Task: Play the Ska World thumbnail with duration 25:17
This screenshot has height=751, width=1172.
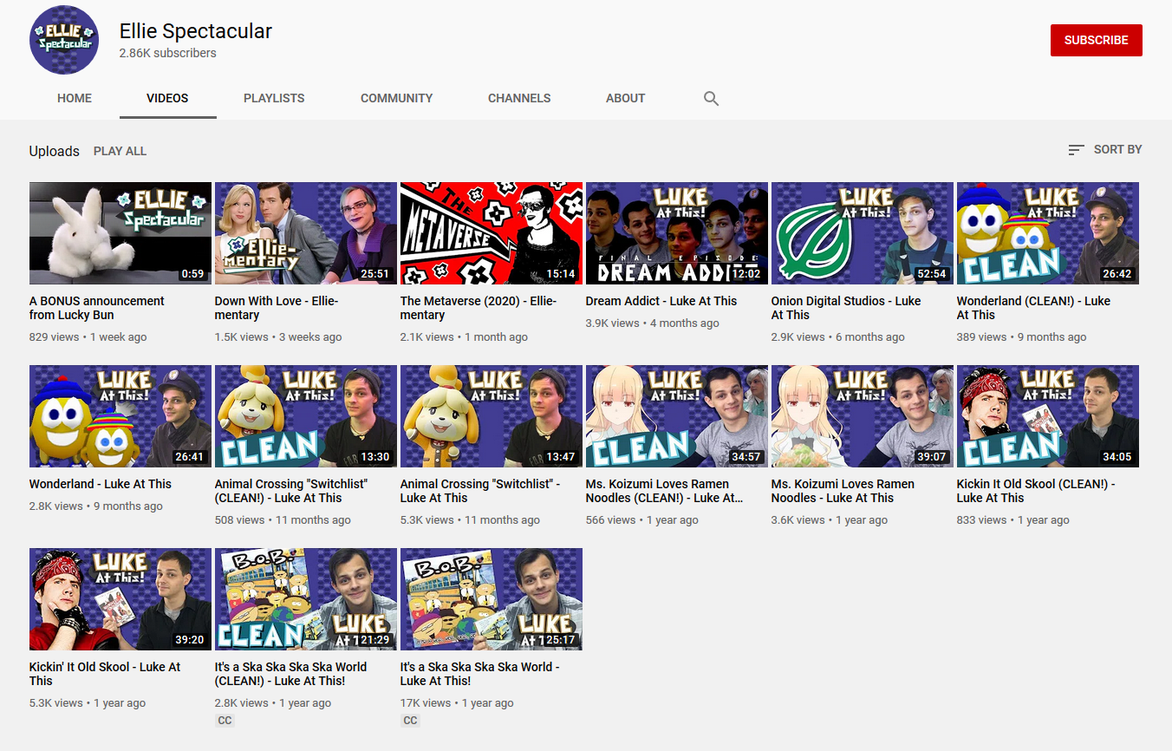Action: pos(492,599)
